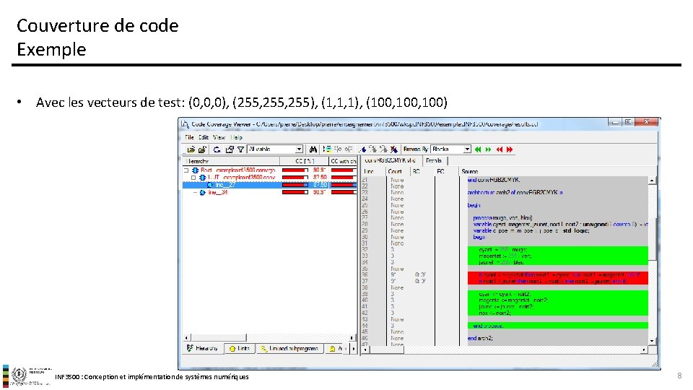Screen dimensions: 693x390
Task: Click the UUT node unit icon
Action: tap(202, 178)
